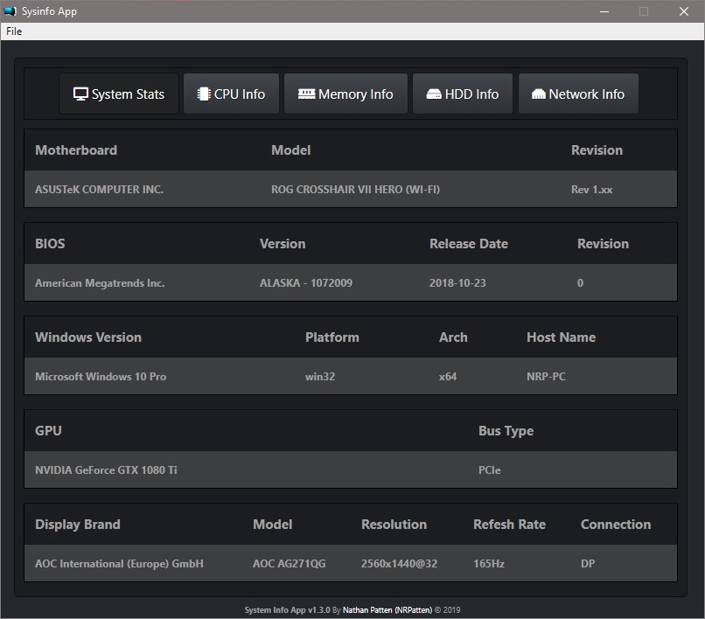Click the 2018-10-23 release date
Image resolution: width=705 pixels, height=619 pixels.
click(x=457, y=282)
